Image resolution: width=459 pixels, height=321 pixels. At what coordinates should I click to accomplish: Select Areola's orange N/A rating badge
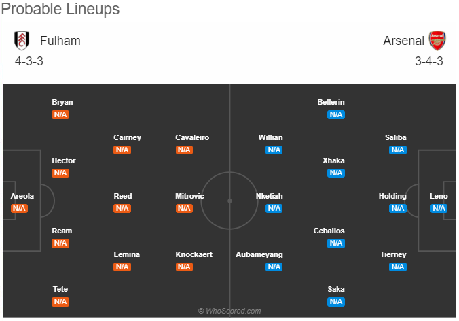(19, 208)
